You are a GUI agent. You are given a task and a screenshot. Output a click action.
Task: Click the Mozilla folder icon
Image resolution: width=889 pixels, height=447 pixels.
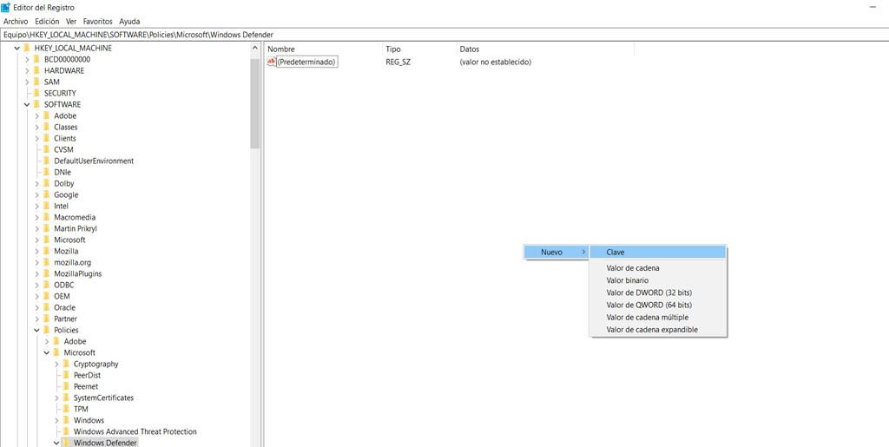pyautogui.click(x=47, y=251)
